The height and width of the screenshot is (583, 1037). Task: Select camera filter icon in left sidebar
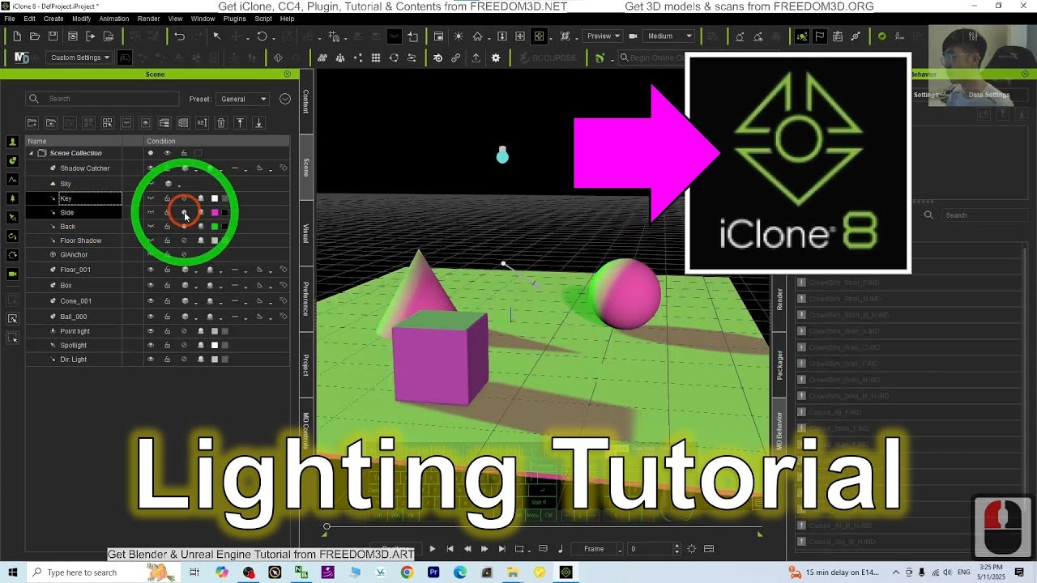pos(12,274)
